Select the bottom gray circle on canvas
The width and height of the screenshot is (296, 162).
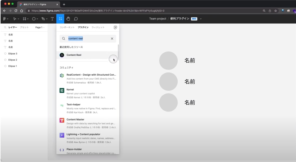click(x=168, y=103)
